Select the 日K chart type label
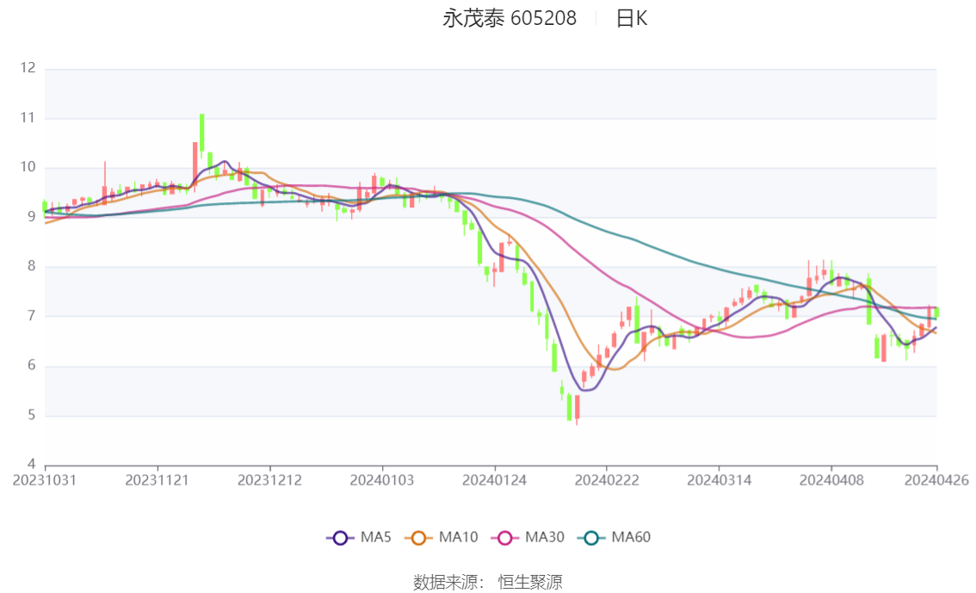This screenshot has width=976, height=593. click(631, 18)
